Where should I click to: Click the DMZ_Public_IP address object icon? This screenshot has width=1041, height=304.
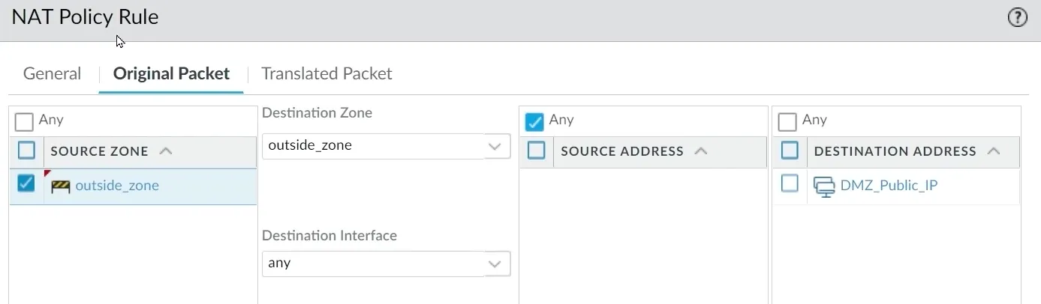click(x=824, y=186)
